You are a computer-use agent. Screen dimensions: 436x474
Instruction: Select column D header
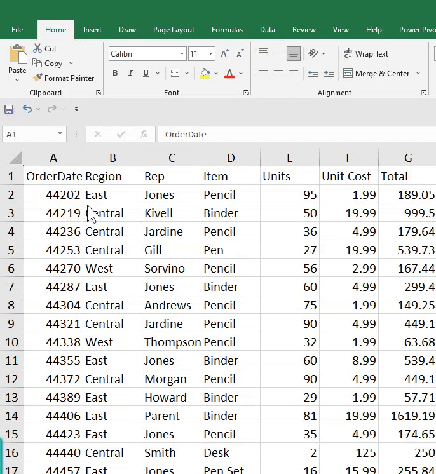point(231,158)
